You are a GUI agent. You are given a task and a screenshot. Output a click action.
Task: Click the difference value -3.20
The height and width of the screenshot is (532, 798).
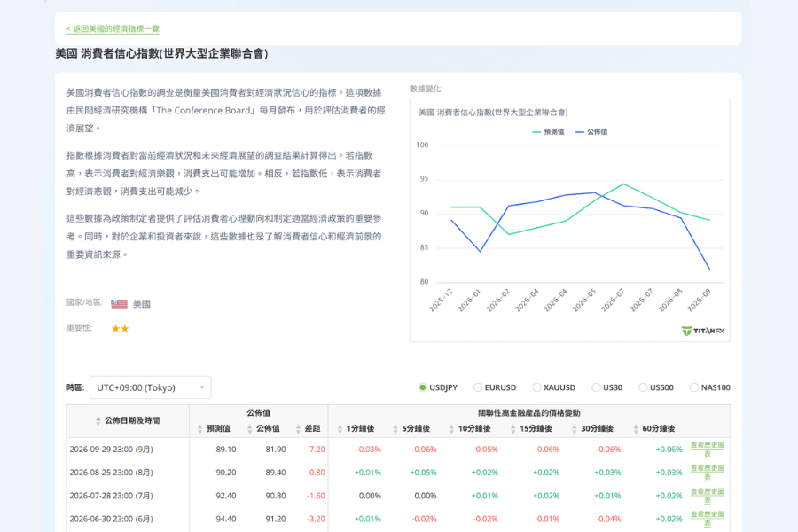pos(316,519)
